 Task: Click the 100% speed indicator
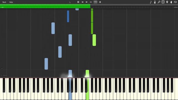[x=95, y=2]
